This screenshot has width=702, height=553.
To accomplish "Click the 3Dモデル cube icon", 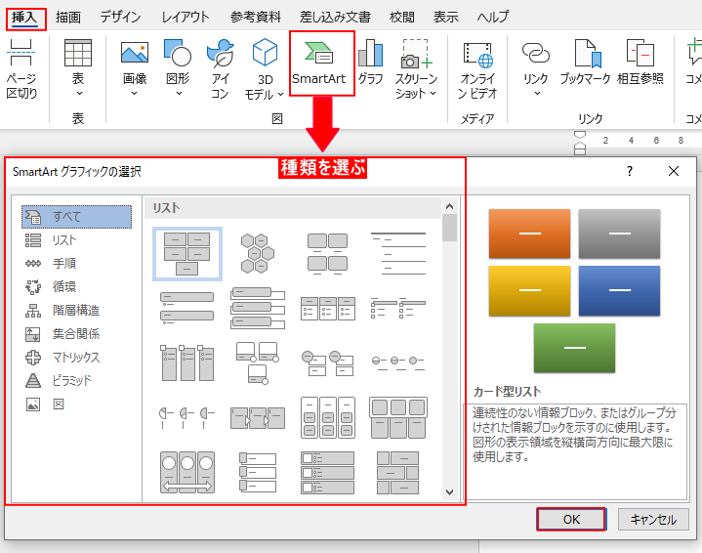I will 265,53.
